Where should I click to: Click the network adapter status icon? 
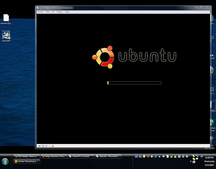click(x=53, y=146)
